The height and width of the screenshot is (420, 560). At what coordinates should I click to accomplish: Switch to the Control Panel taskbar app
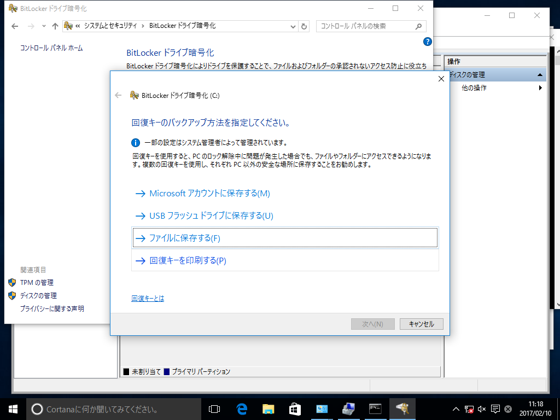click(x=322, y=409)
